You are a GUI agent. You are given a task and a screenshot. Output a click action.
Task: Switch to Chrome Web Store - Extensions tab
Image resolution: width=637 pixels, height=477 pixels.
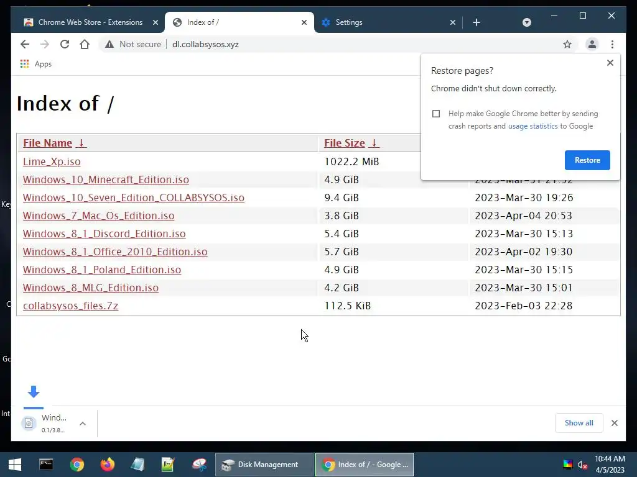[90, 22]
